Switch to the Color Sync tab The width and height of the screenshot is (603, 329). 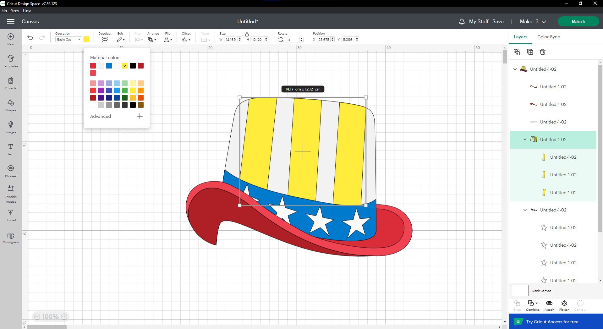(549, 37)
